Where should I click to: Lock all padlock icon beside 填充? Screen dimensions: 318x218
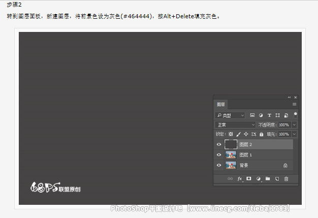pos(262,134)
